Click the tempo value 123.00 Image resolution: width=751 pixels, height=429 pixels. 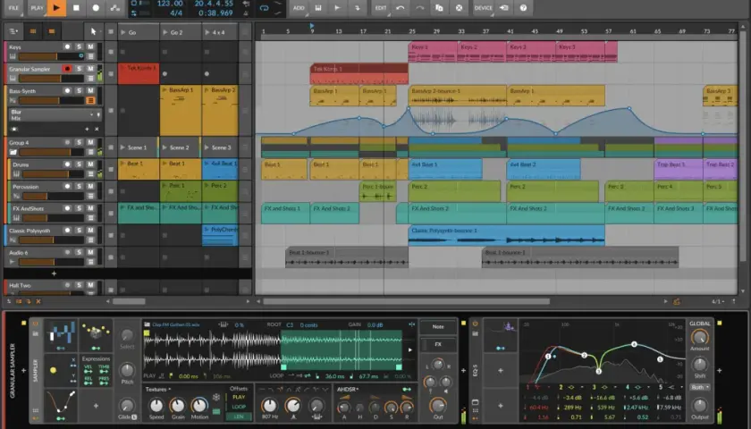pos(170,4)
